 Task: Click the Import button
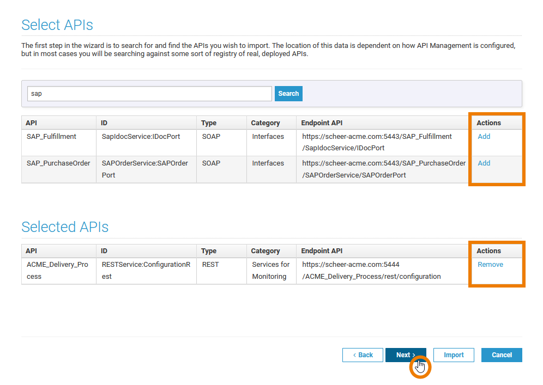coord(453,355)
